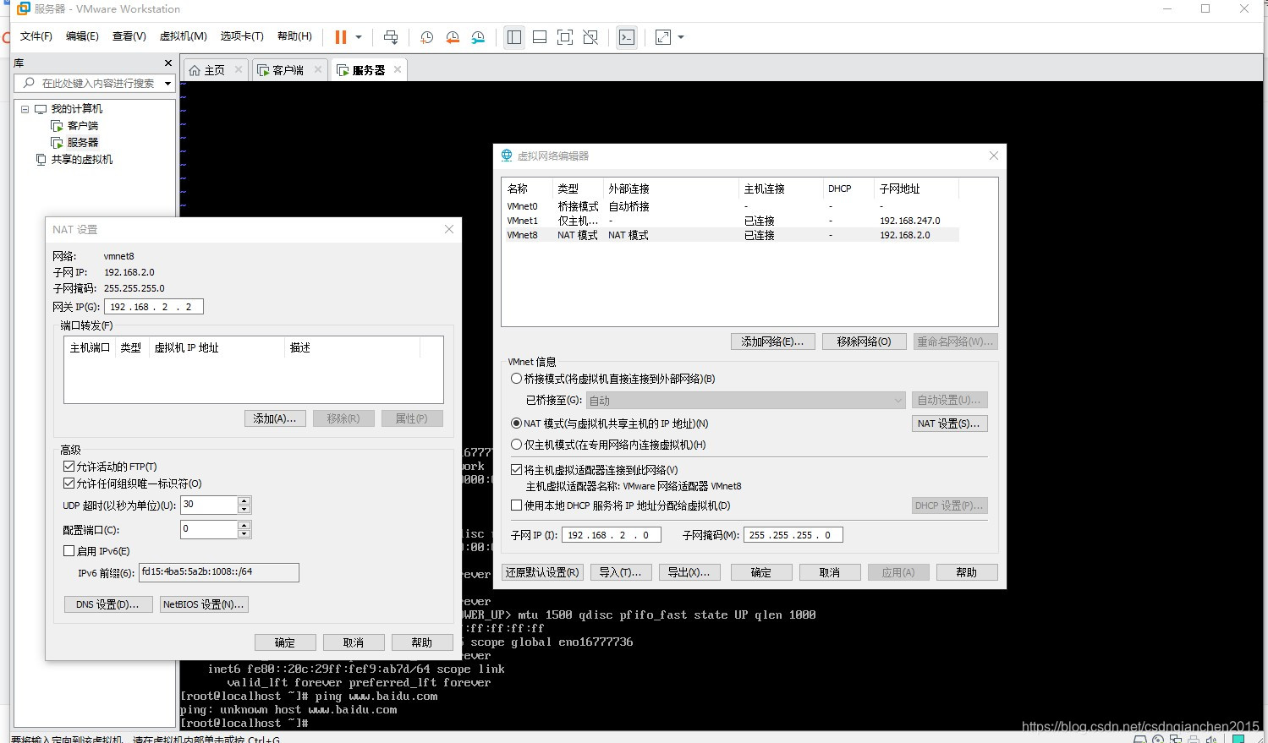Screen dimensions: 1268x743
Task: Decrease the 配置端口 value
Action: pyautogui.click(x=244, y=534)
